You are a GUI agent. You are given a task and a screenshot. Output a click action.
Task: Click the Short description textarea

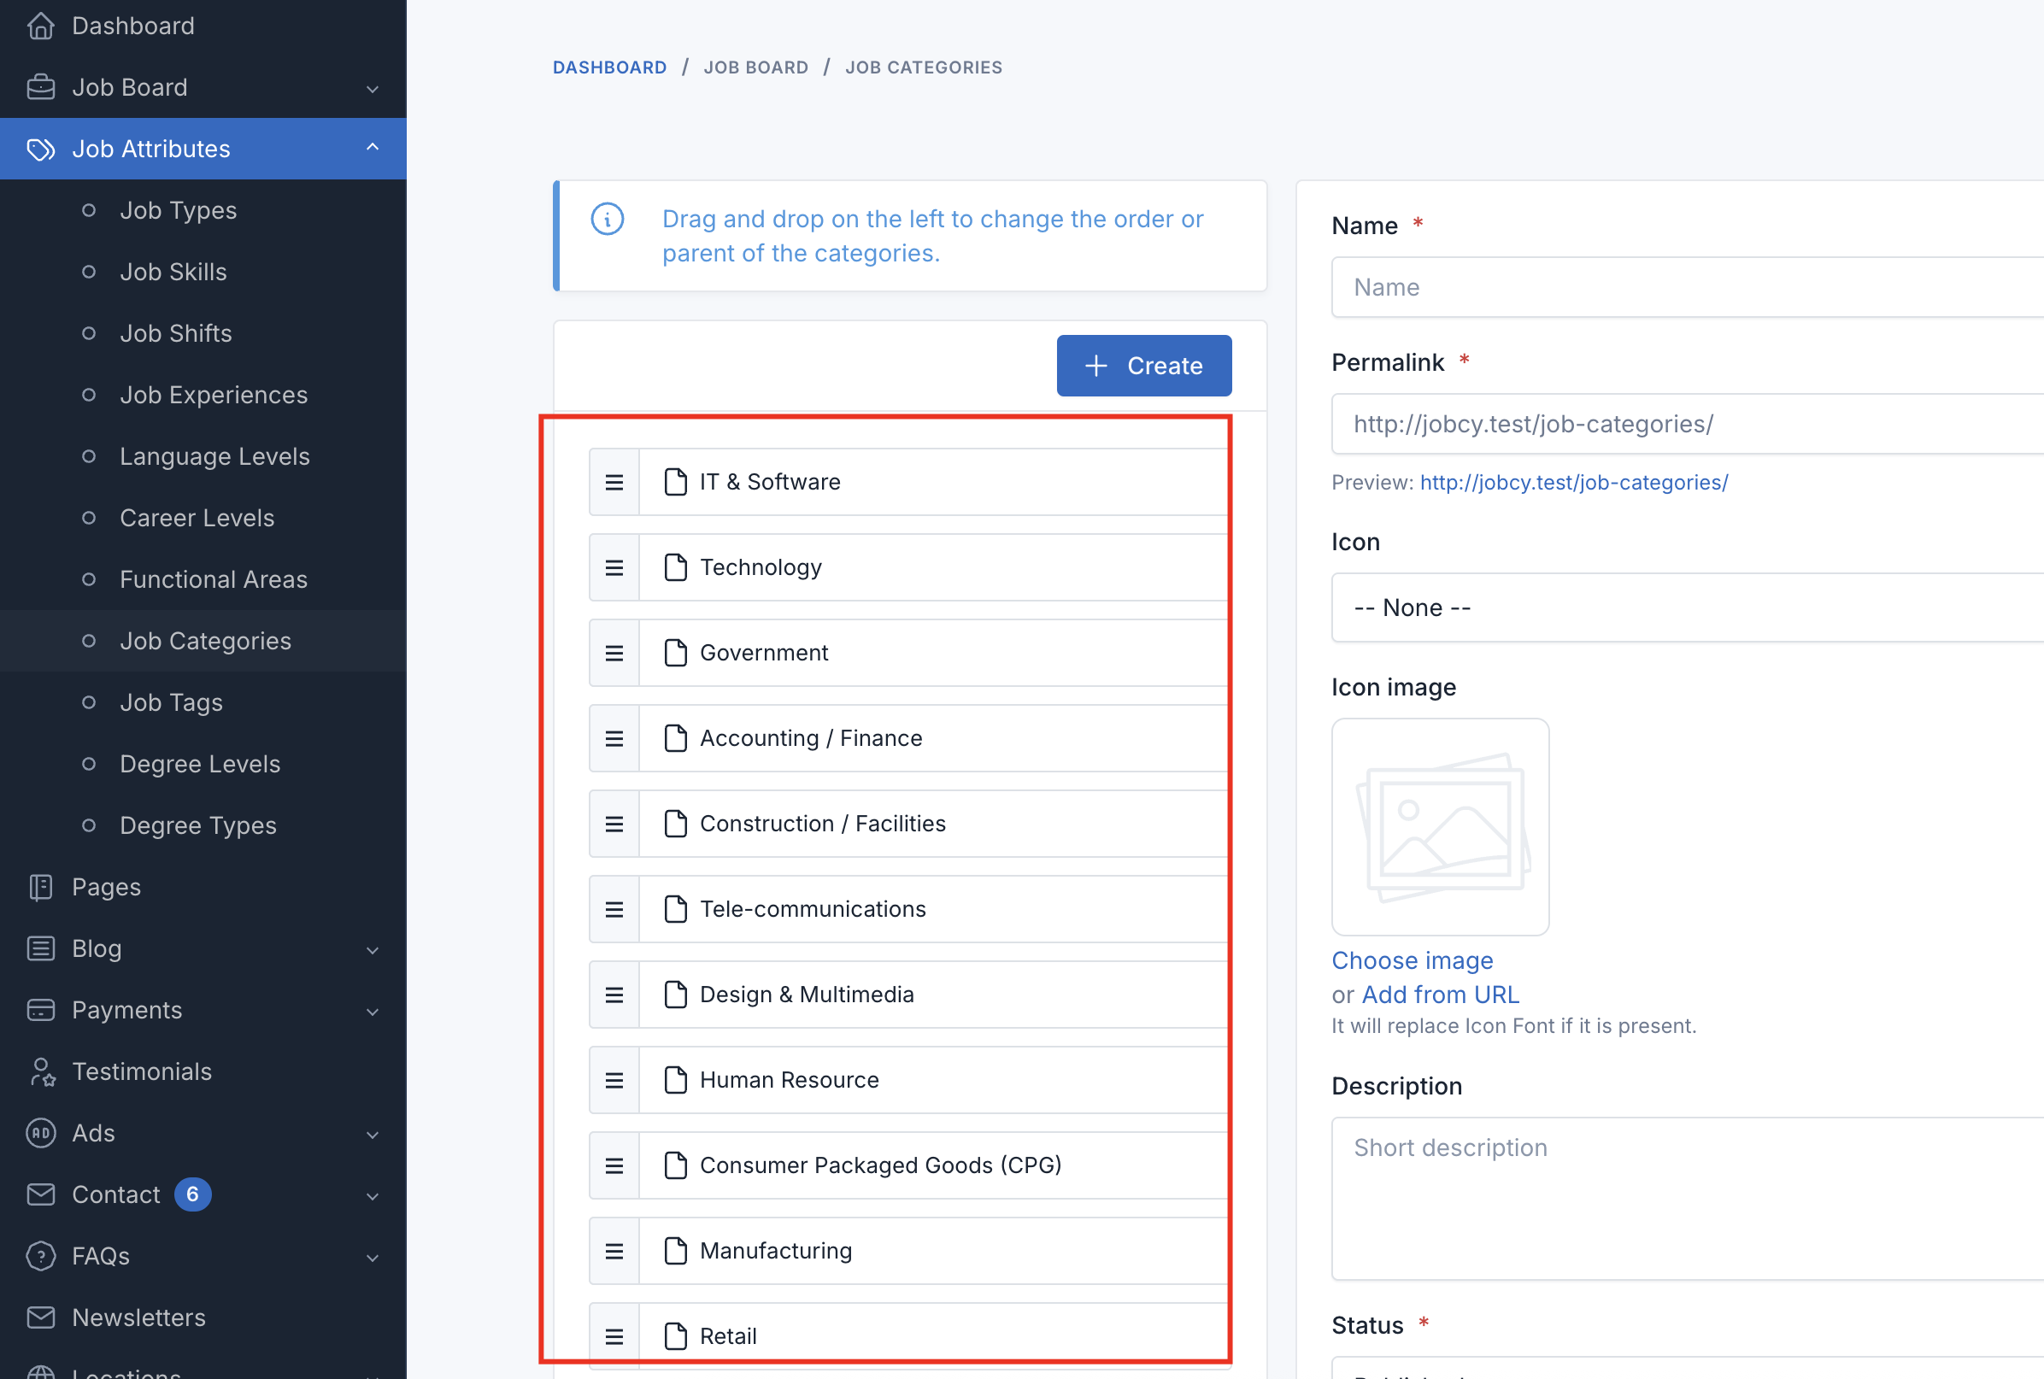tap(1687, 1198)
